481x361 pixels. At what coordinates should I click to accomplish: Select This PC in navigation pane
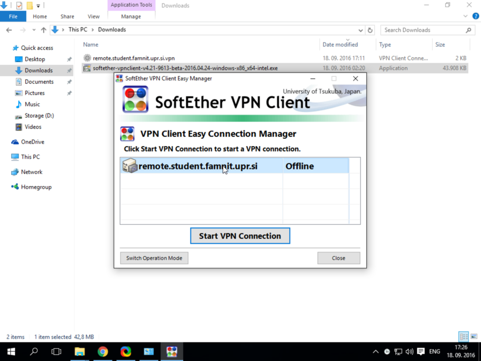coord(31,157)
